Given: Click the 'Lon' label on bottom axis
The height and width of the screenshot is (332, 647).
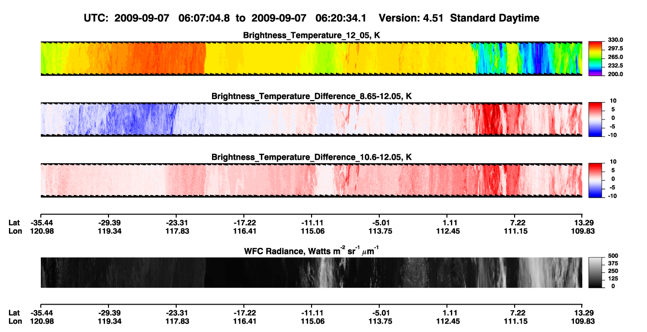Looking at the screenshot, I should pyautogui.click(x=15, y=322).
